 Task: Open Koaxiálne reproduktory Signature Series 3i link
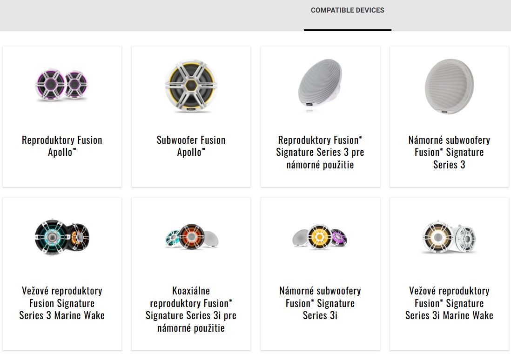tap(191, 309)
